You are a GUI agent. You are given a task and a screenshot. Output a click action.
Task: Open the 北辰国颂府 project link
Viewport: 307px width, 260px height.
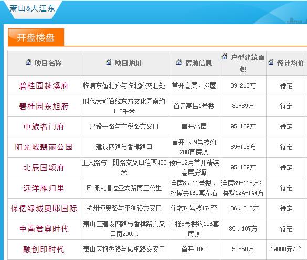point(44,168)
